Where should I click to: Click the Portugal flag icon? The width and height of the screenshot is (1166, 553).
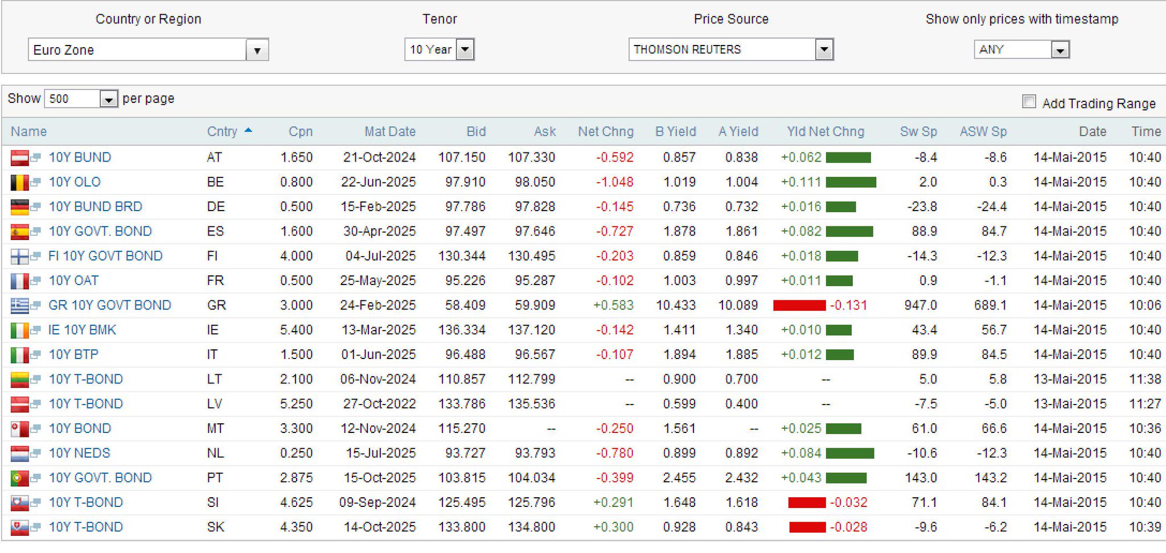tap(19, 478)
